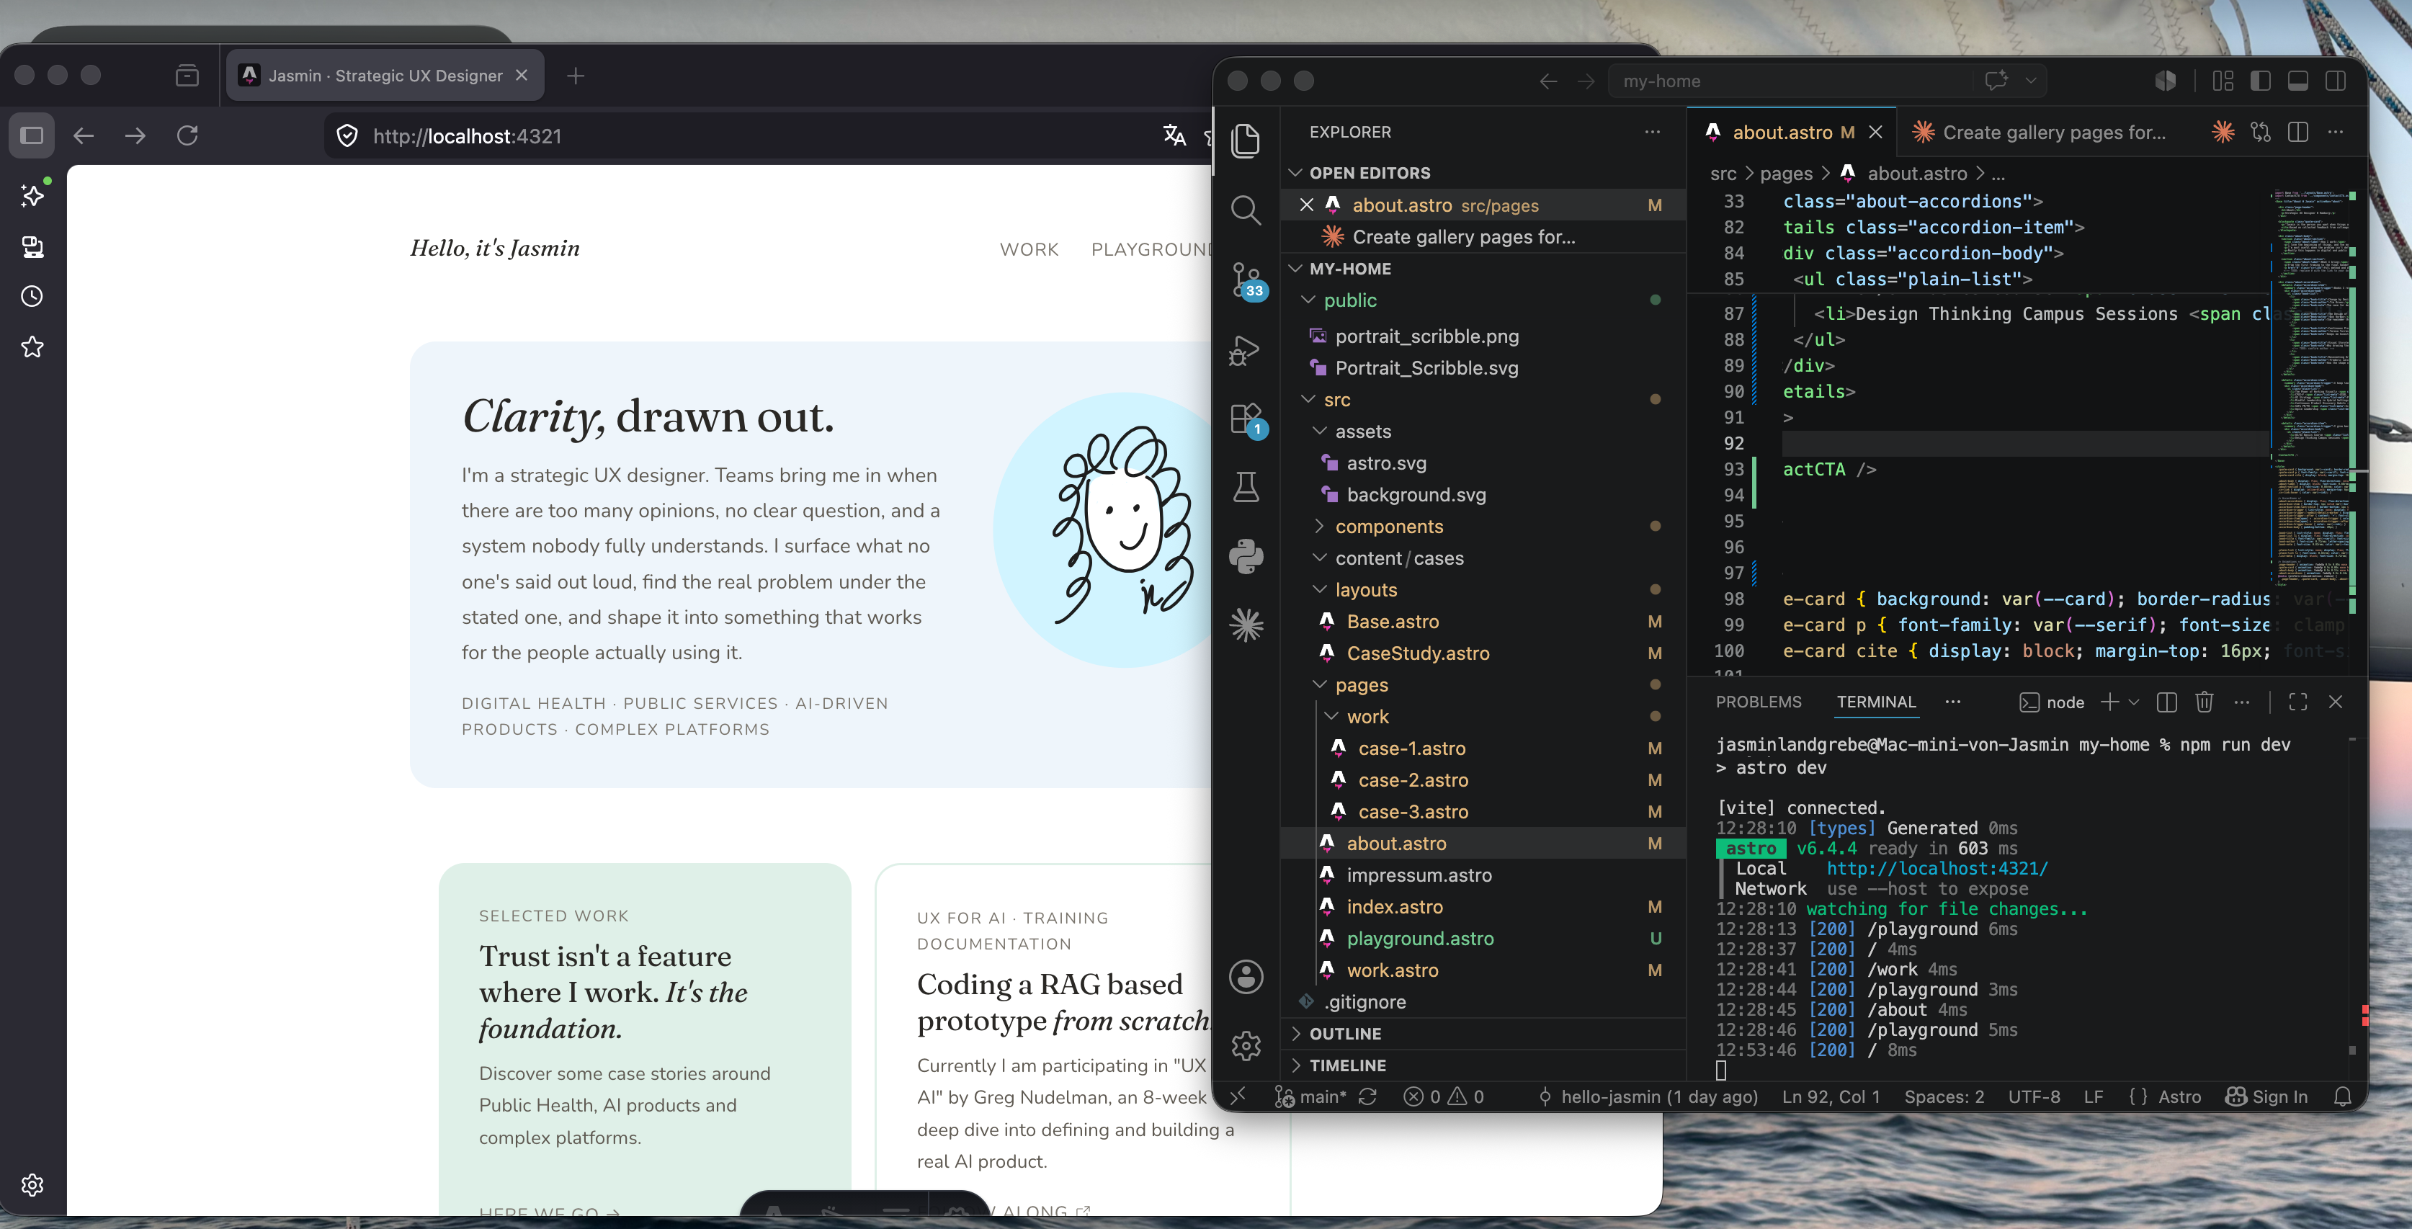Open the chat icon beside the my-home search box

(x=1996, y=81)
